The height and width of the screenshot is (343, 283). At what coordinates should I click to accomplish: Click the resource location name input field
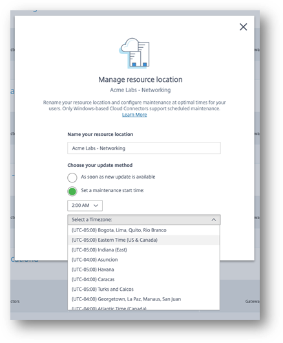(144, 148)
